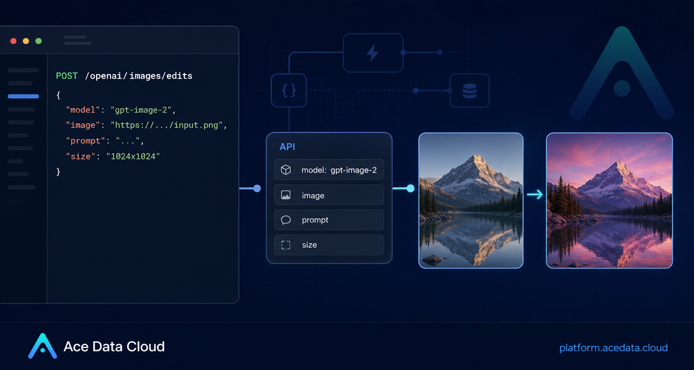The width and height of the screenshot is (694, 370).
Task: Click the picture icon in image row
Action: (x=286, y=195)
